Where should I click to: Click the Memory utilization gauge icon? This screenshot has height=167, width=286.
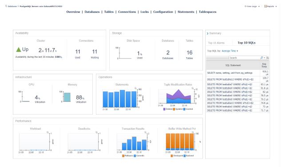click(x=67, y=97)
